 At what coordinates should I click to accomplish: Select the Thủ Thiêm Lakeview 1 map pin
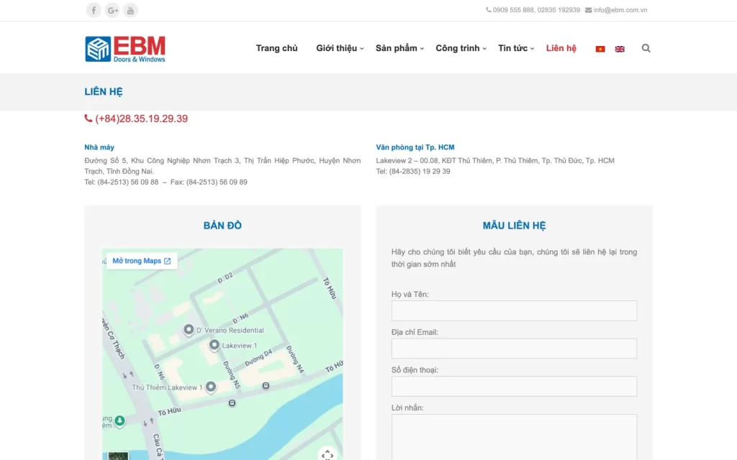tap(211, 387)
